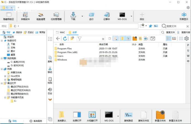
Task: Click the filter text field
Action: 91,39
